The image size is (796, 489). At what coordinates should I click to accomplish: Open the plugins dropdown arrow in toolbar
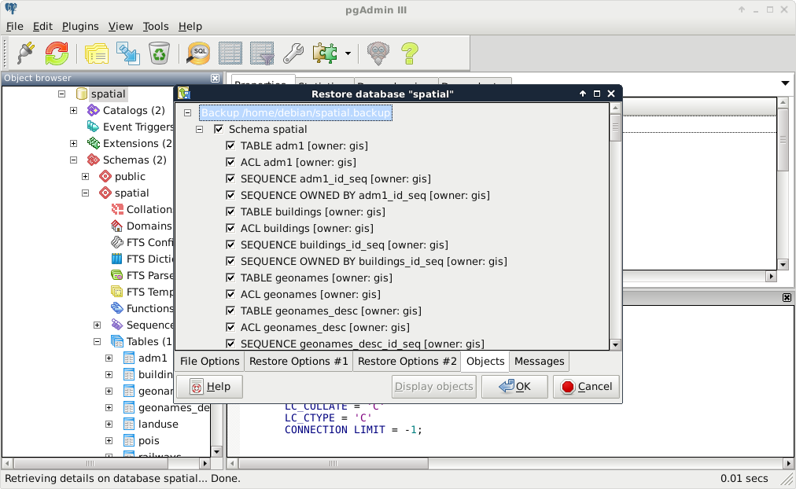point(348,54)
